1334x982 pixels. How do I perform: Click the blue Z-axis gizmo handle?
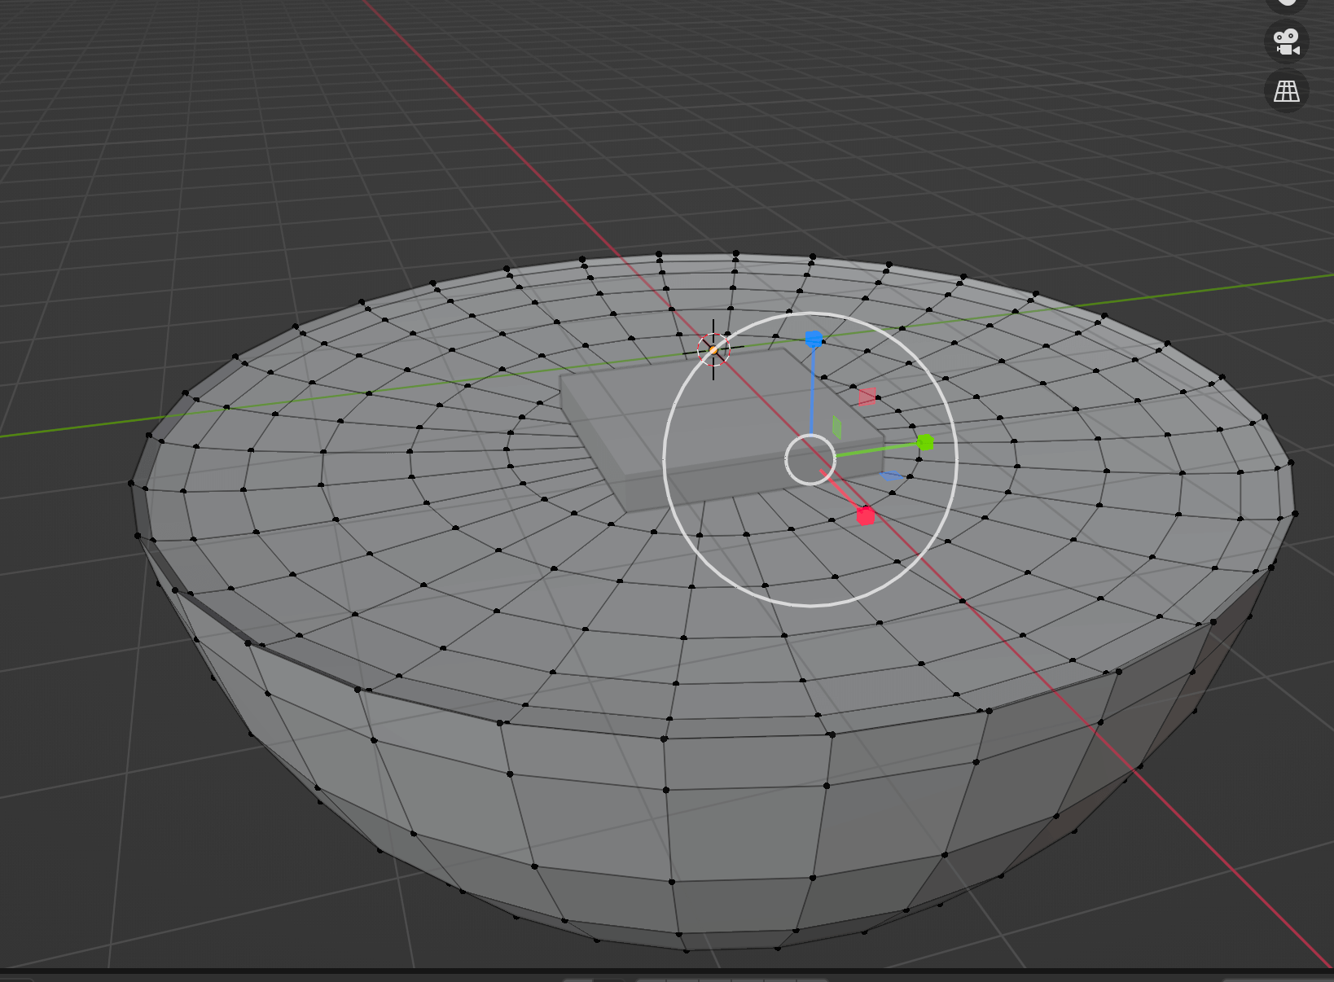coord(814,339)
